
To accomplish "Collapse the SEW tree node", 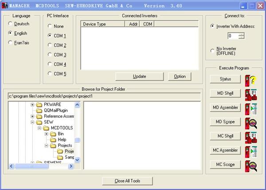I will [x=32, y=122].
